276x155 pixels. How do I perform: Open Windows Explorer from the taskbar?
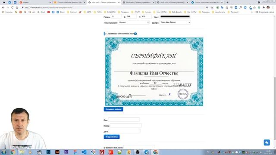[22, 152]
